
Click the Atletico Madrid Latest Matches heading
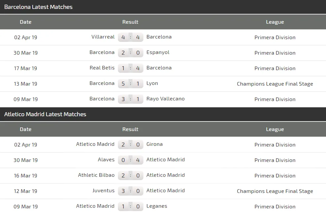(45, 114)
